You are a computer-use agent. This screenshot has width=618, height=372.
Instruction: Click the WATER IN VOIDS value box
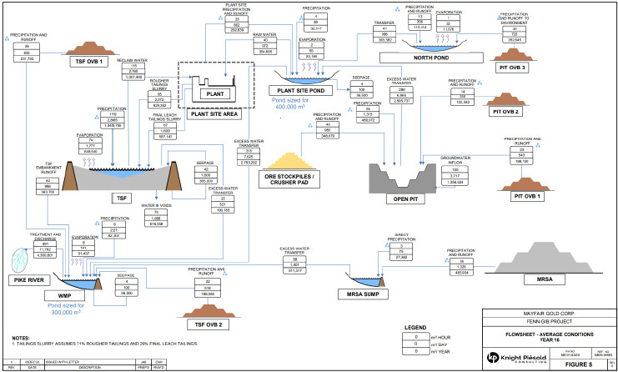[156, 218]
